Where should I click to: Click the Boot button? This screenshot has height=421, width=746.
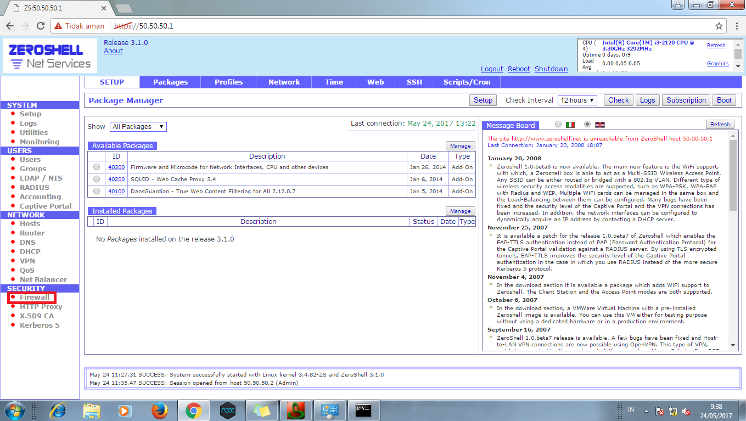(724, 100)
